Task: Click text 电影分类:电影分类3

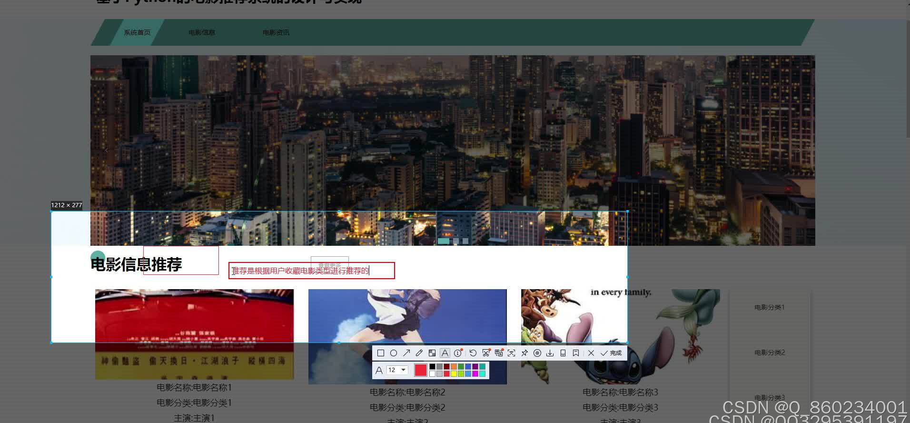Action: tap(620, 408)
